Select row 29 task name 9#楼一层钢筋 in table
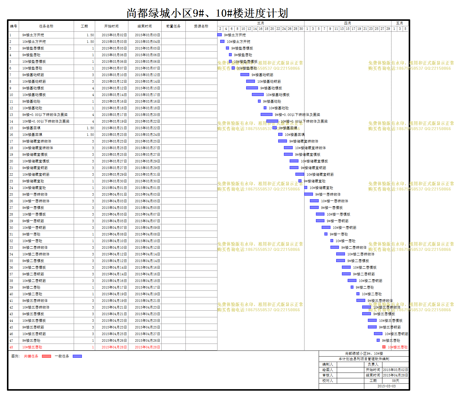Image resolution: width=454 pixels, height=397 pixels. (33, 221)
